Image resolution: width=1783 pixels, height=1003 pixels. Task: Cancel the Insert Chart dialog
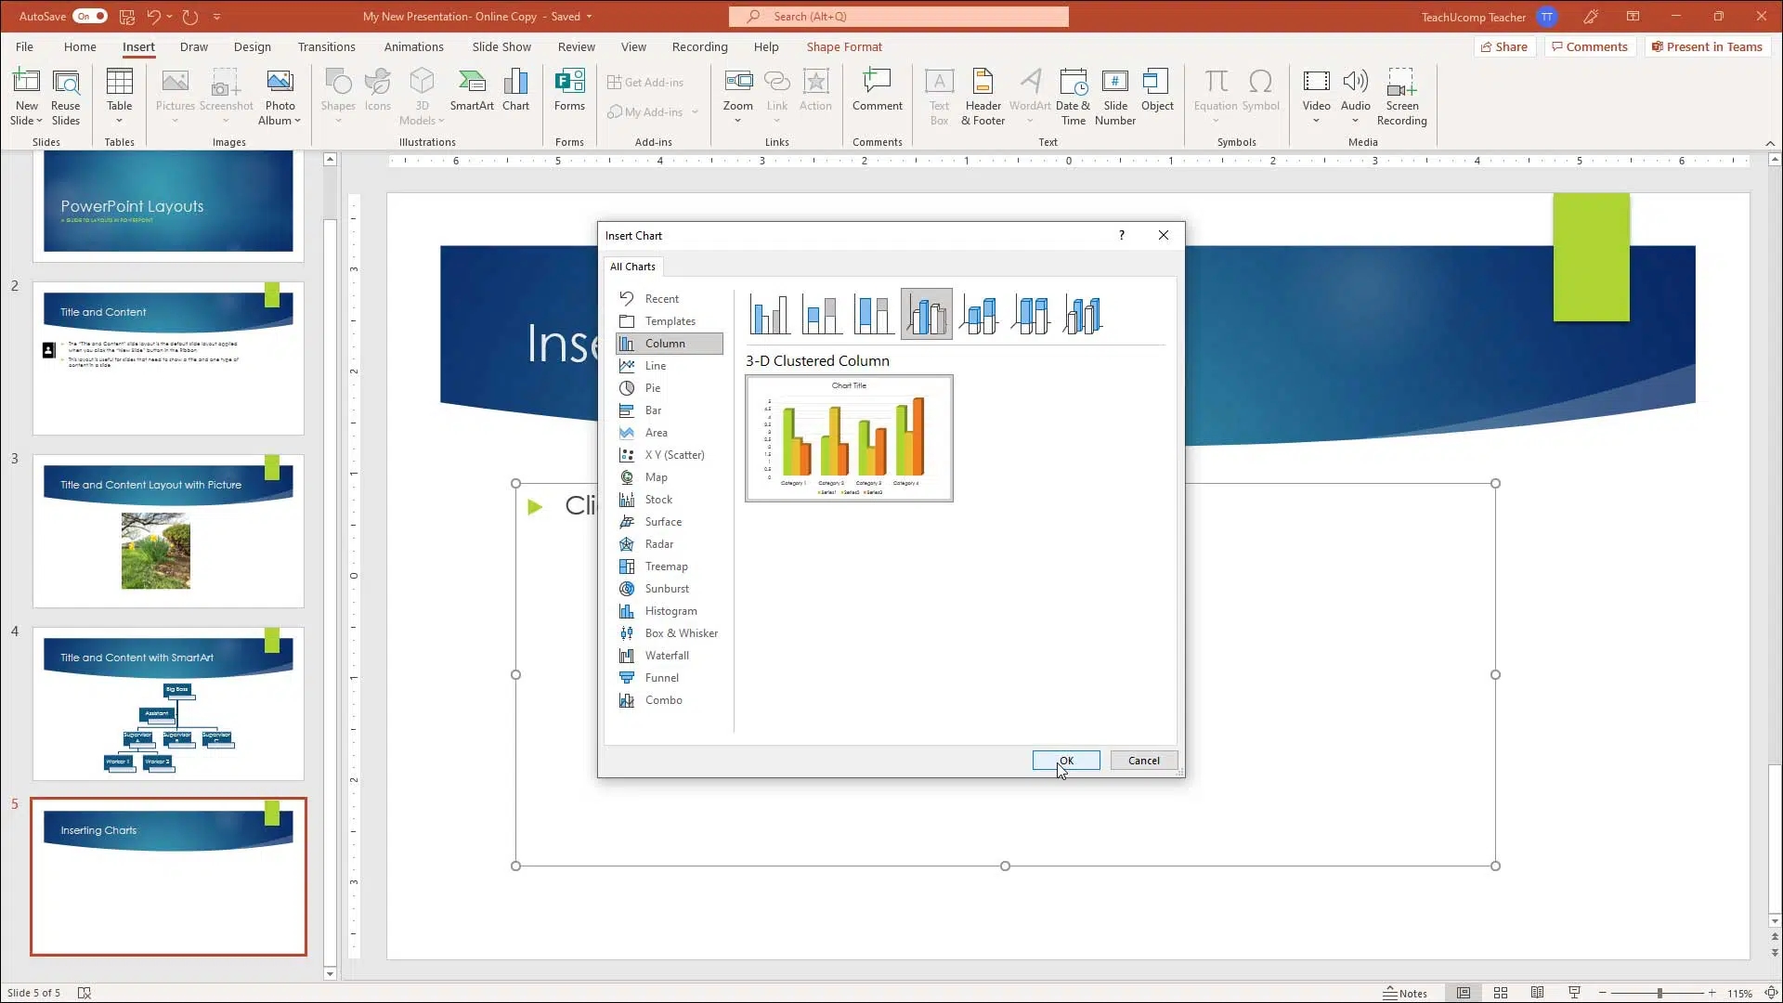click(1143, 761)
